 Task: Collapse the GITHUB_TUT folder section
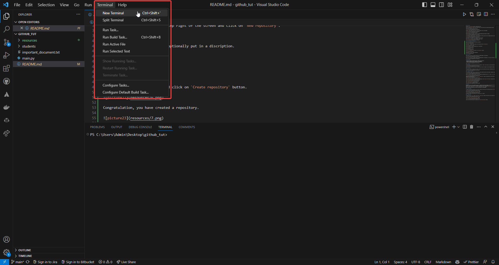point(49,34)
